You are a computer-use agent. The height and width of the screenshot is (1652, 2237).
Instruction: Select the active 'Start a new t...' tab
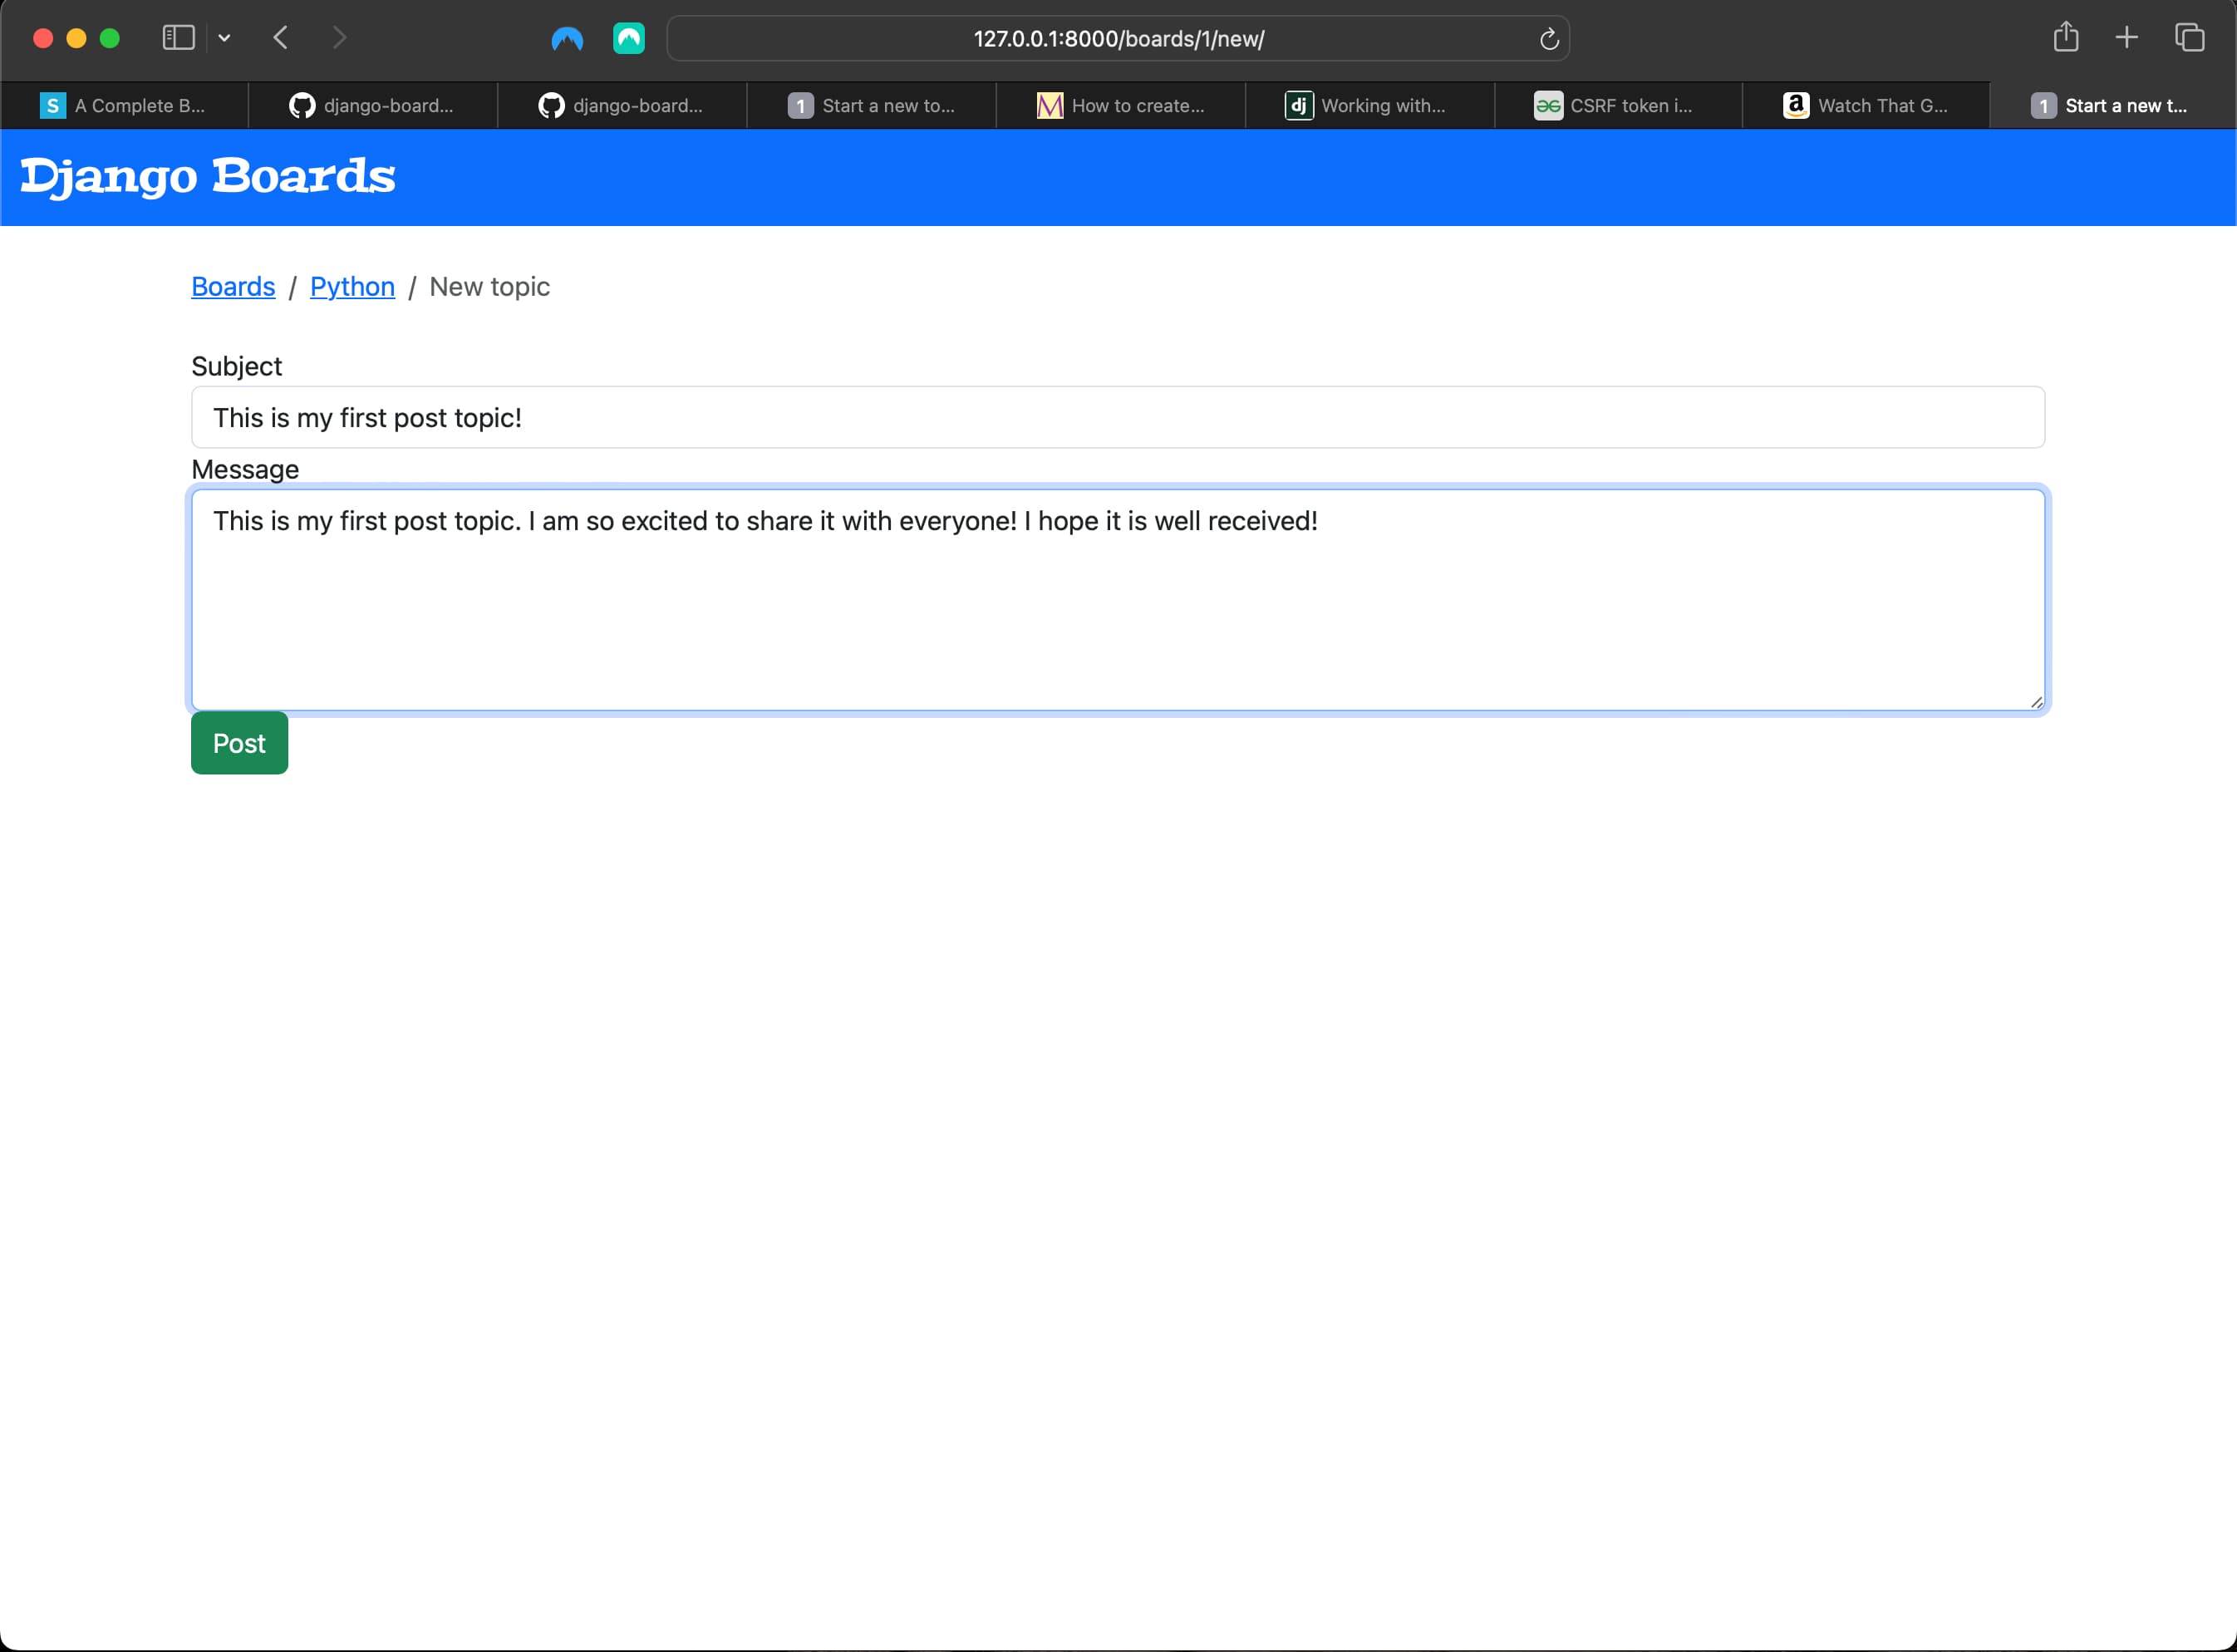[2113, 105]
